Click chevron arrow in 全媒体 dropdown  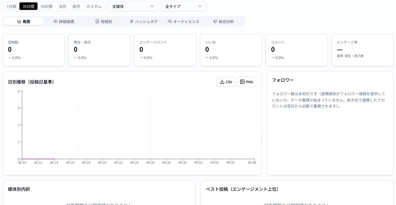pyautogui.click(x=152, y=6)
